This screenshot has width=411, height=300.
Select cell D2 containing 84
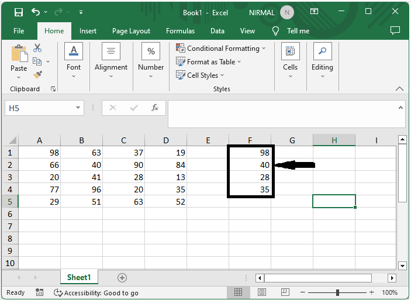pyautogui.click(x=165, y=165)
